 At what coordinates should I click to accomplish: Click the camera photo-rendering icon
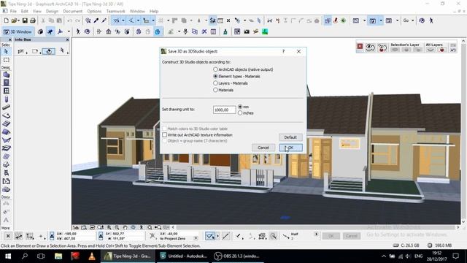tap(247, 31)
